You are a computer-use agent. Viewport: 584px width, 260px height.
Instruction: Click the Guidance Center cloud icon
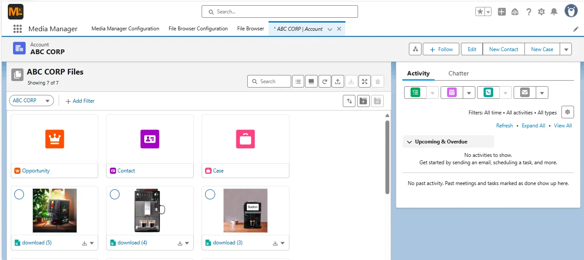515,12
